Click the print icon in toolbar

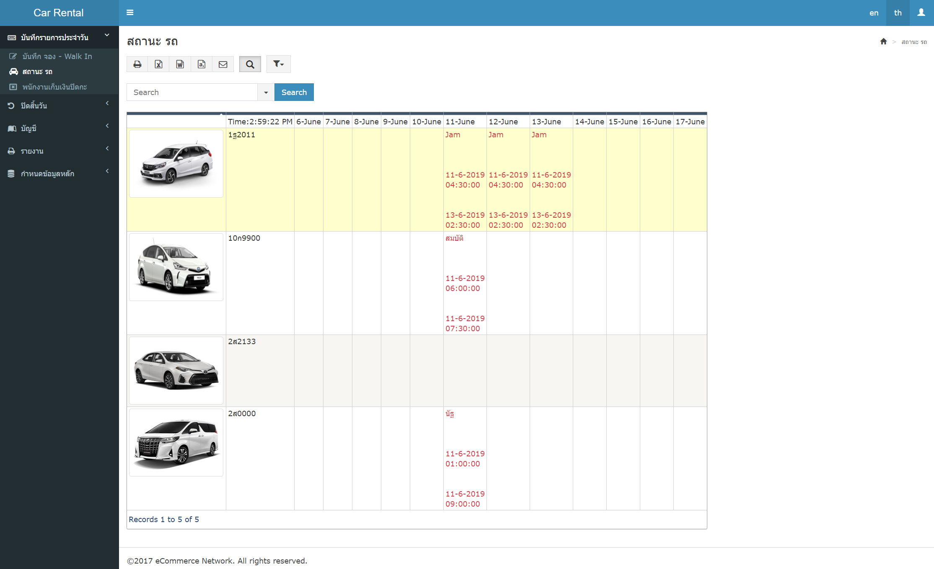137,64
